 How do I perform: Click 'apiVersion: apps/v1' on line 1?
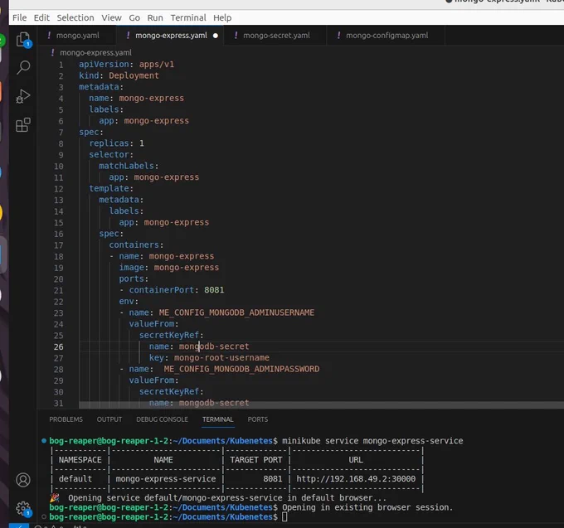click(x=126, y=65)
